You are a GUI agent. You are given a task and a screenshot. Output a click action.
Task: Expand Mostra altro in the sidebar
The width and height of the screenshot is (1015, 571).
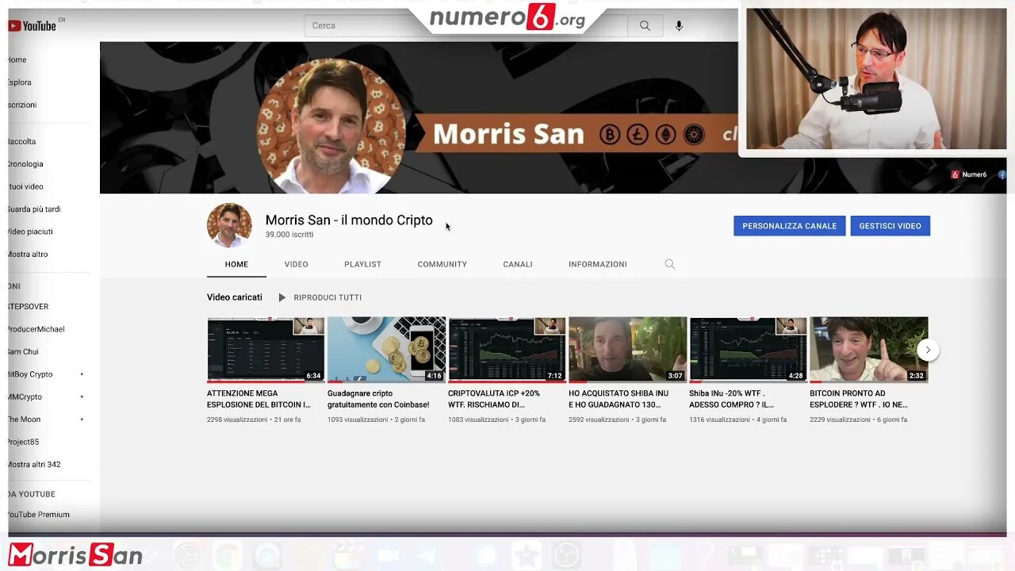tap(29, 255)
